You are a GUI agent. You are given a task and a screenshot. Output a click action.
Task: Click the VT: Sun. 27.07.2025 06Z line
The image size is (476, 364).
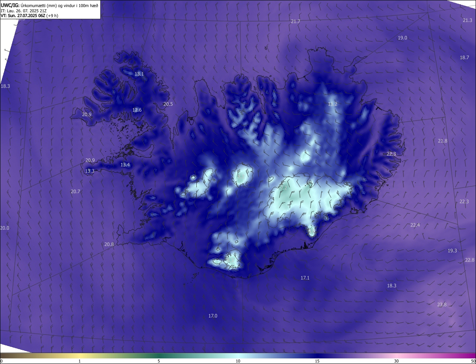click(x=29, y=16)
